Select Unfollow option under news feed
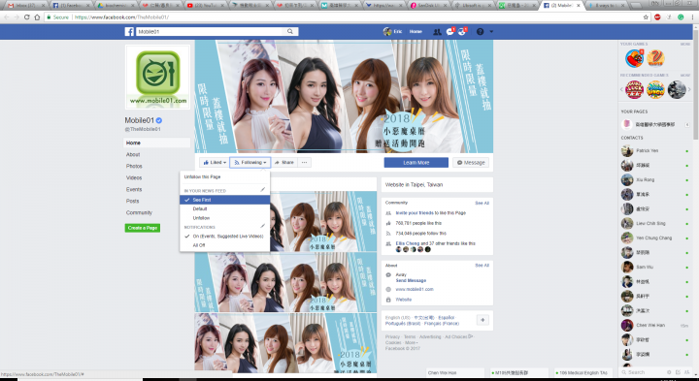 pos(224,218)
